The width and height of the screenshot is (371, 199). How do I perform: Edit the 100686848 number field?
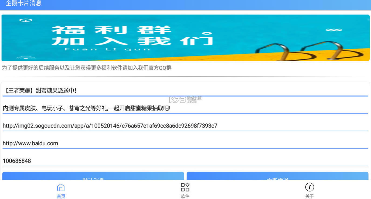tap(185, 161)
